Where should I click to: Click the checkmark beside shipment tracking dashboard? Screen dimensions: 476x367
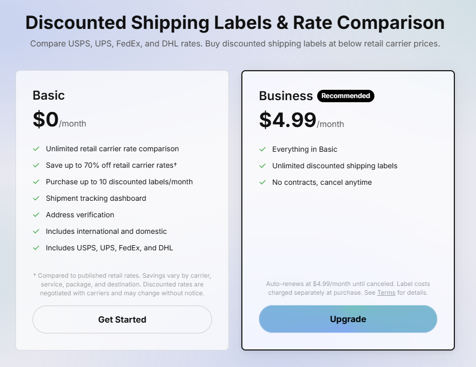[x=36, y=198]
